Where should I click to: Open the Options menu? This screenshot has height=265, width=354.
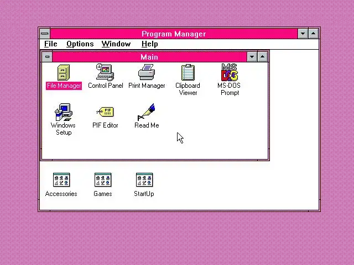pos(80,44)
